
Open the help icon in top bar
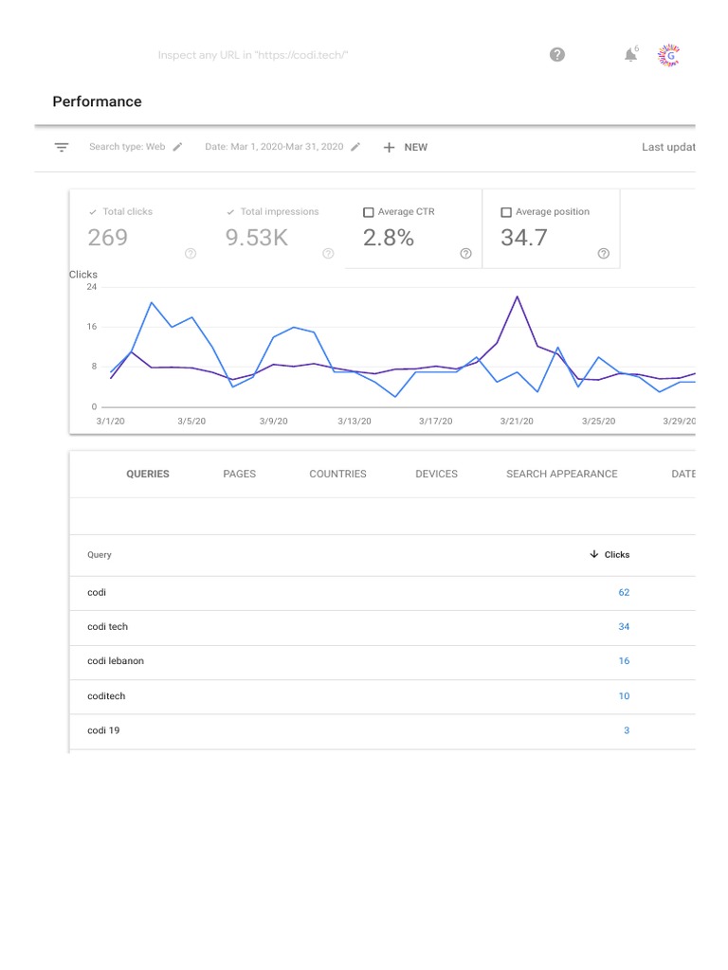click(557, 55)
